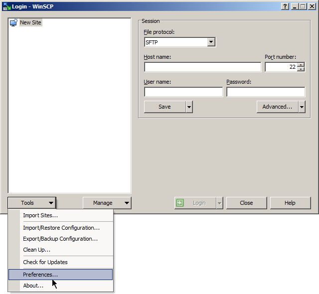Viewport: 319px width, 294px height.
Task: Open the File protocol dropdown
Action: point(211,42)
